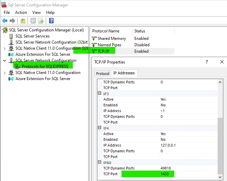Collapse the SQL Server Network Configuration node
227x181 pixels.
coord(4,61)
